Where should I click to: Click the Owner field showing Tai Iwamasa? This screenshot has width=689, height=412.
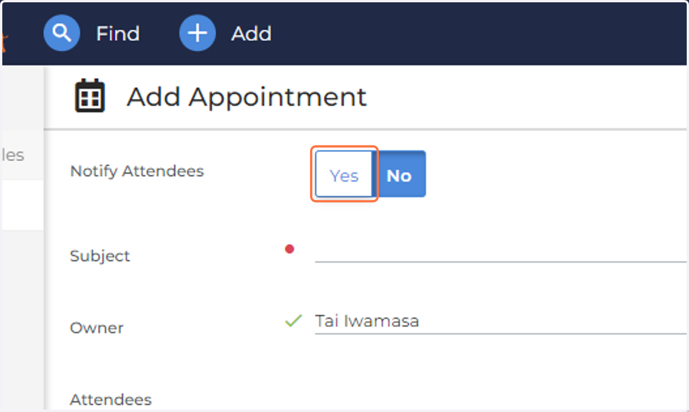[501, 321]
